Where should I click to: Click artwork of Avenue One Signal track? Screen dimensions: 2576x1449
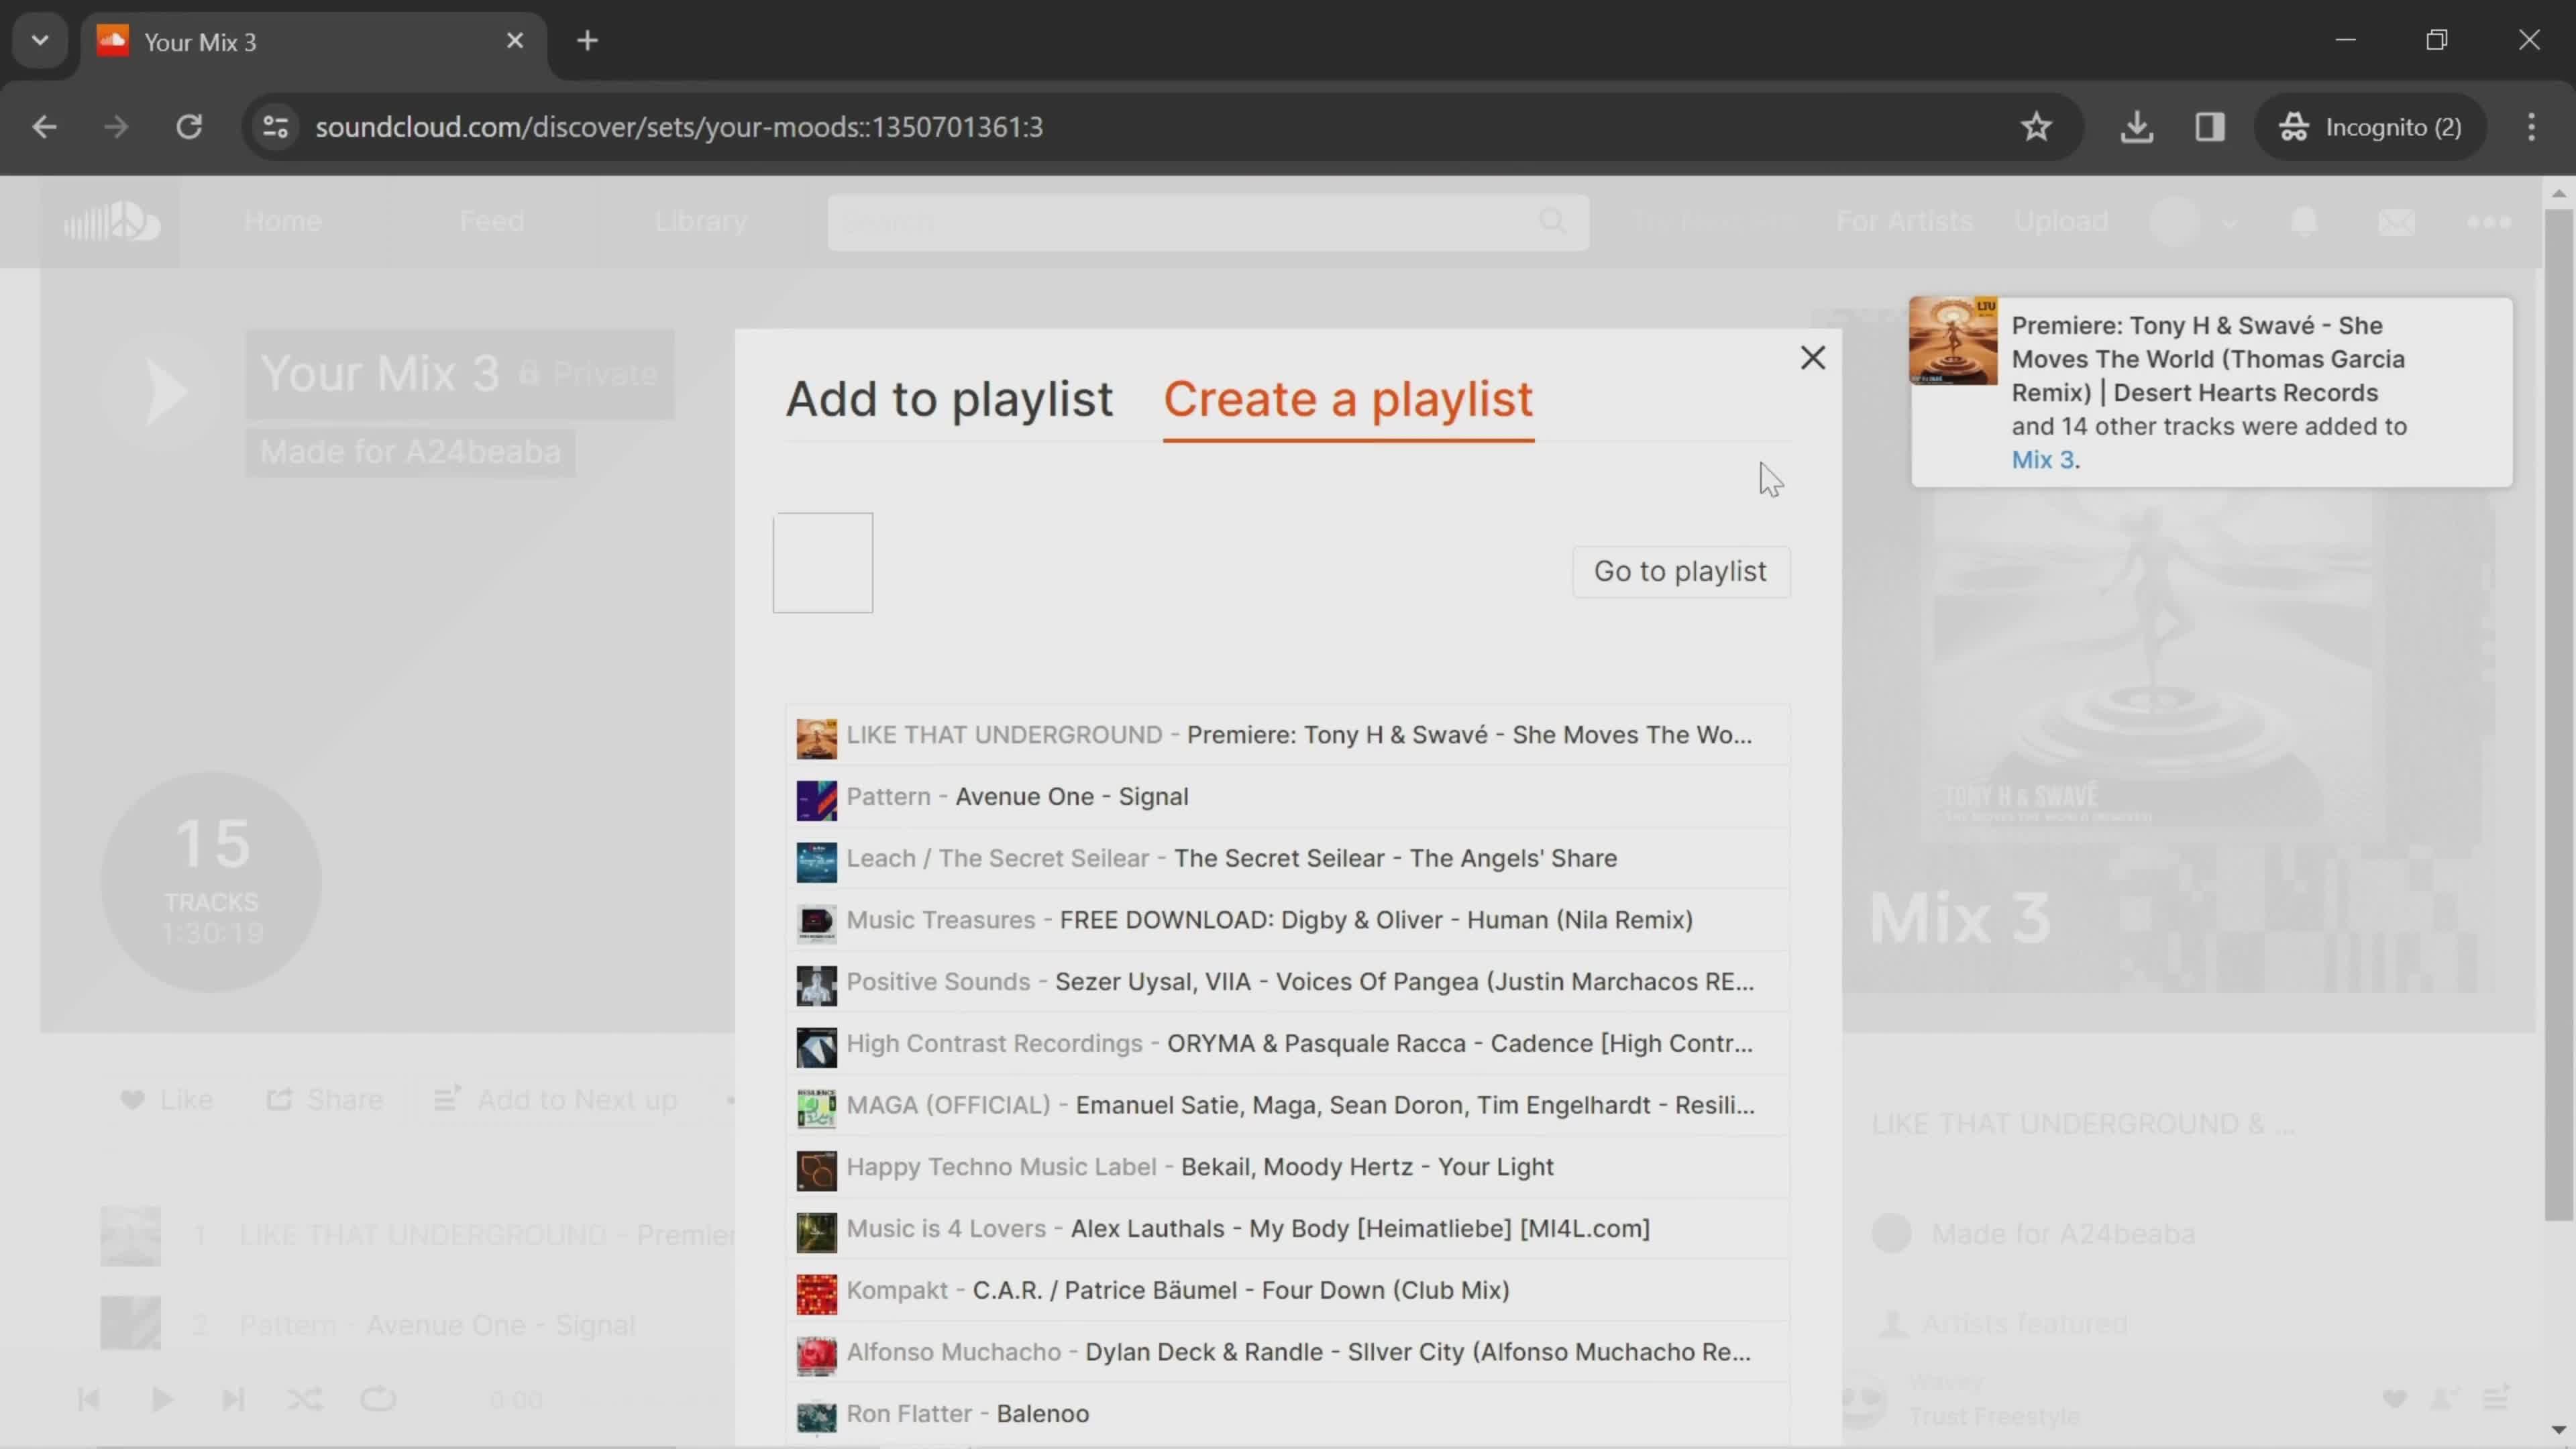click(816, 800)
